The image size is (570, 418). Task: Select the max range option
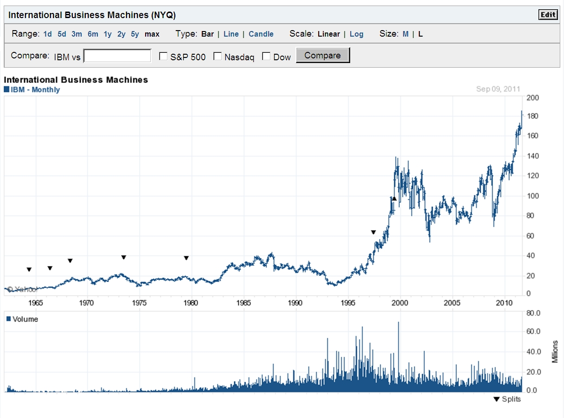[152, 34]
